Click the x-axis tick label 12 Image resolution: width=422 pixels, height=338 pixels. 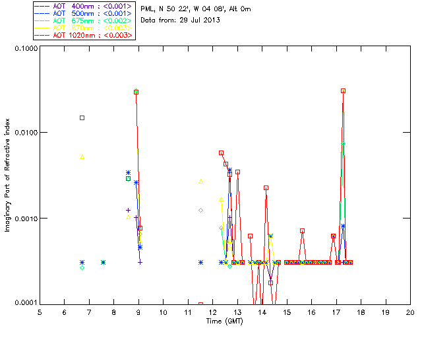click(x=212, y=312)
